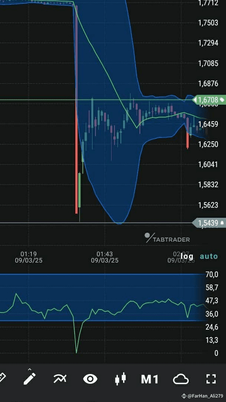Click the 13,3 RSI scale value
Viewport: 226px width, 402px height.
[212, 340]
